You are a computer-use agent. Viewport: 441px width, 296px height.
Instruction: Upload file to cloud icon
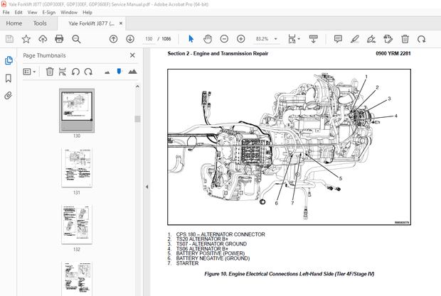coord(43,39)
